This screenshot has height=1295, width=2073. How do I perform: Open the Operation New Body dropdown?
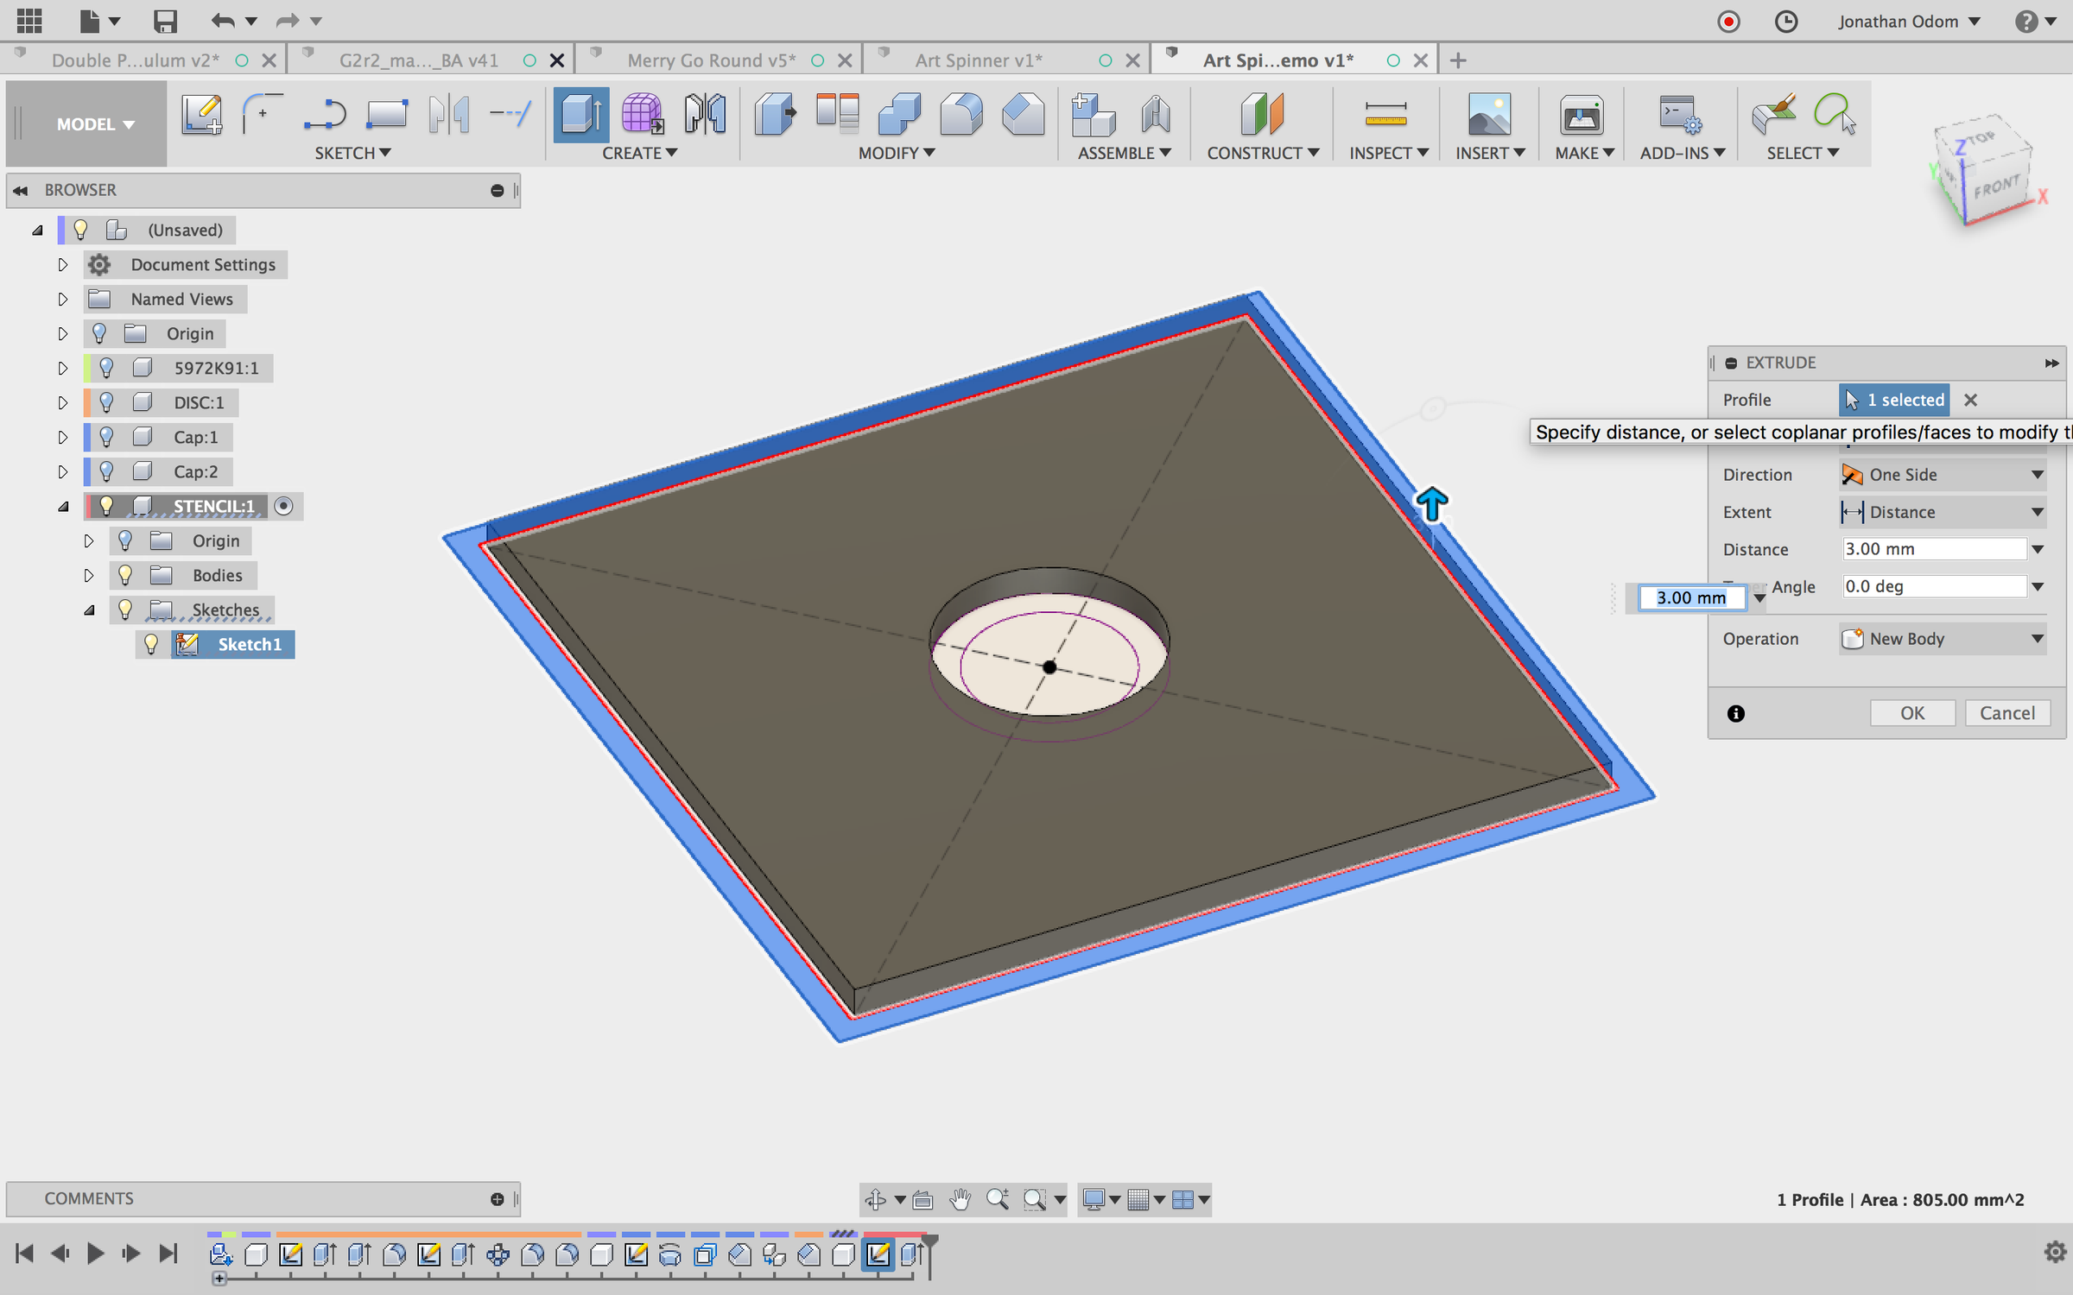tap(1943, 639)
